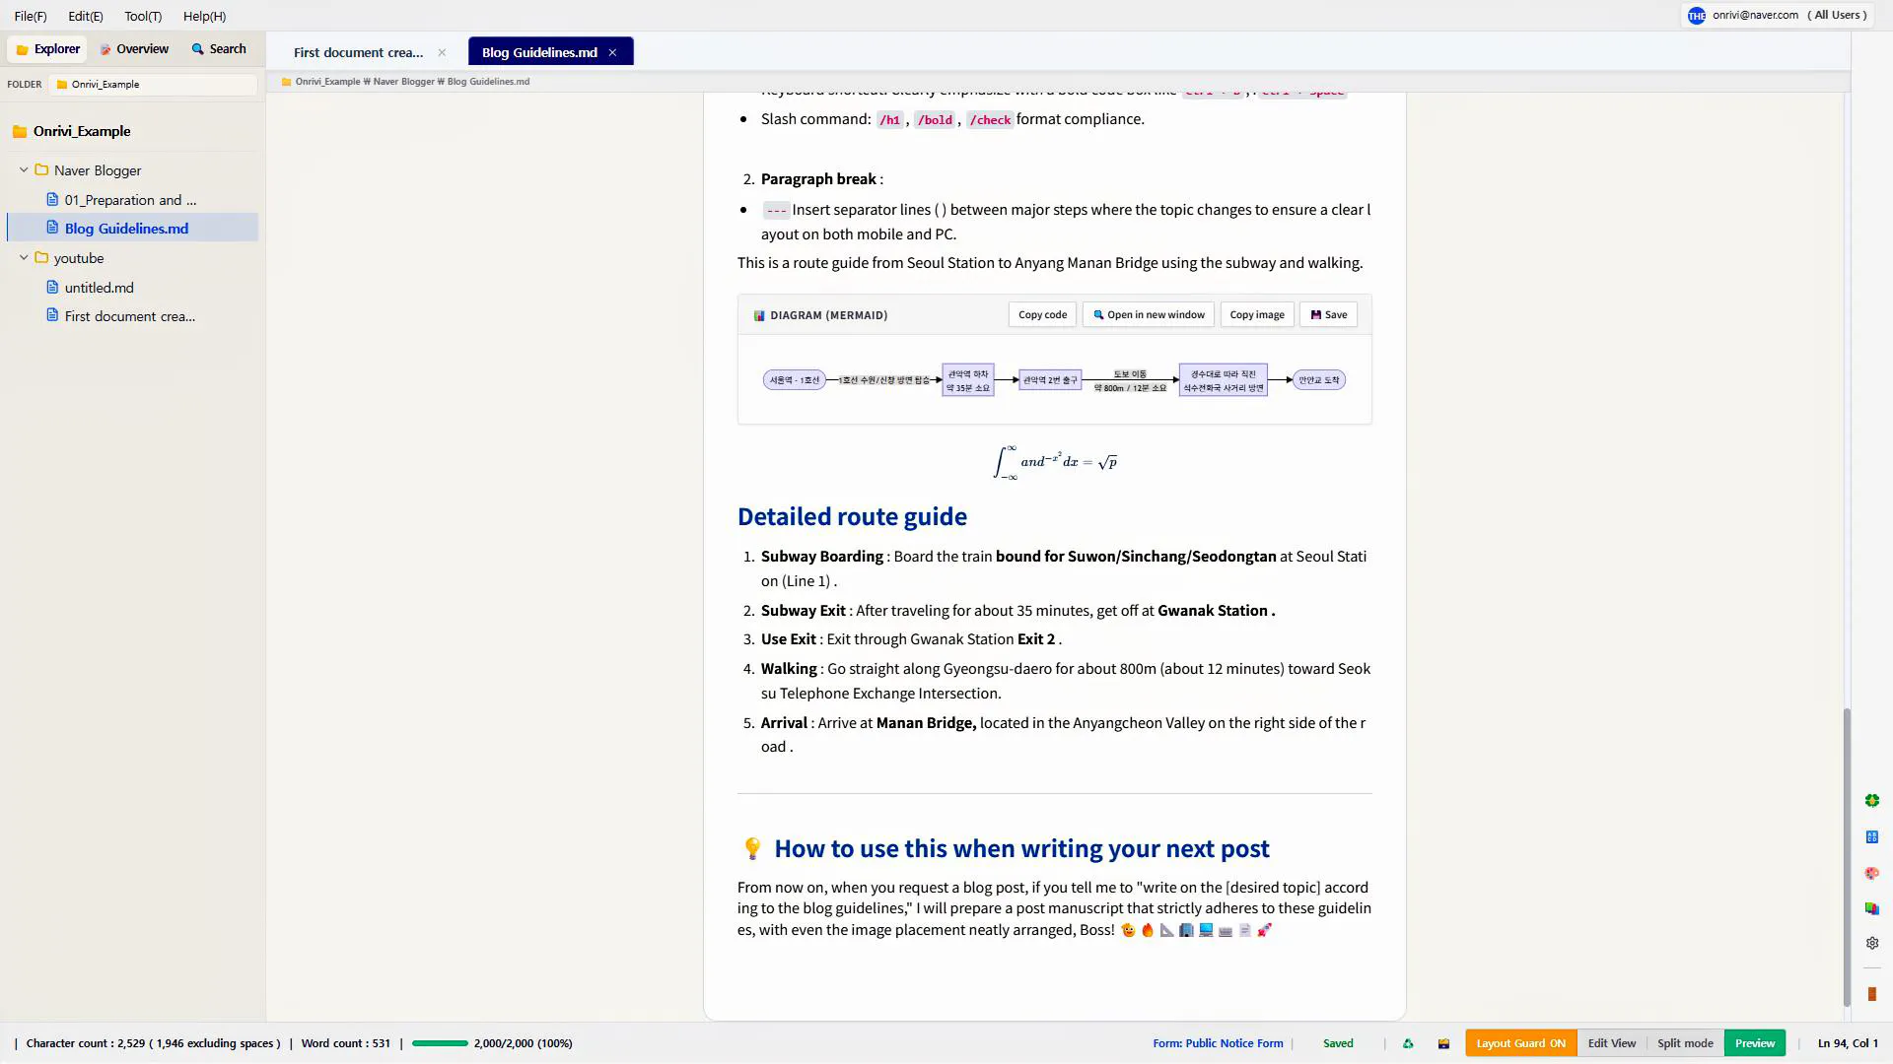Collapse the youtube folder chevron

pyautogui.click(x=24, y=258)
